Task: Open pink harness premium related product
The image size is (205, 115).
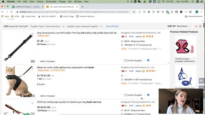Action: coord(186,46)
